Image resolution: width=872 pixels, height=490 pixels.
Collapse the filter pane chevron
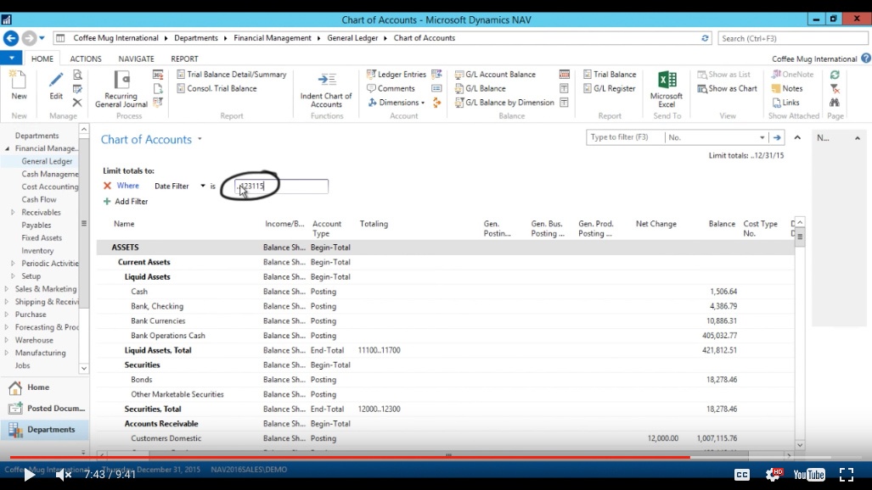coord(797,137)
